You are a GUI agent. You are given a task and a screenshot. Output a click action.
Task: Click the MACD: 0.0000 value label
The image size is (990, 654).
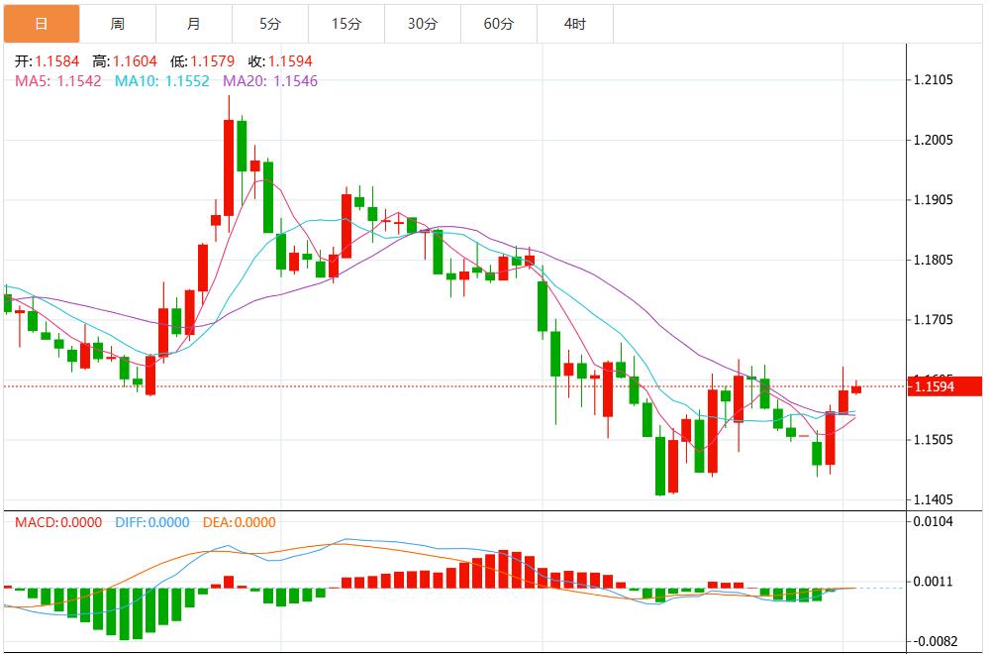[x=58, y=522]
